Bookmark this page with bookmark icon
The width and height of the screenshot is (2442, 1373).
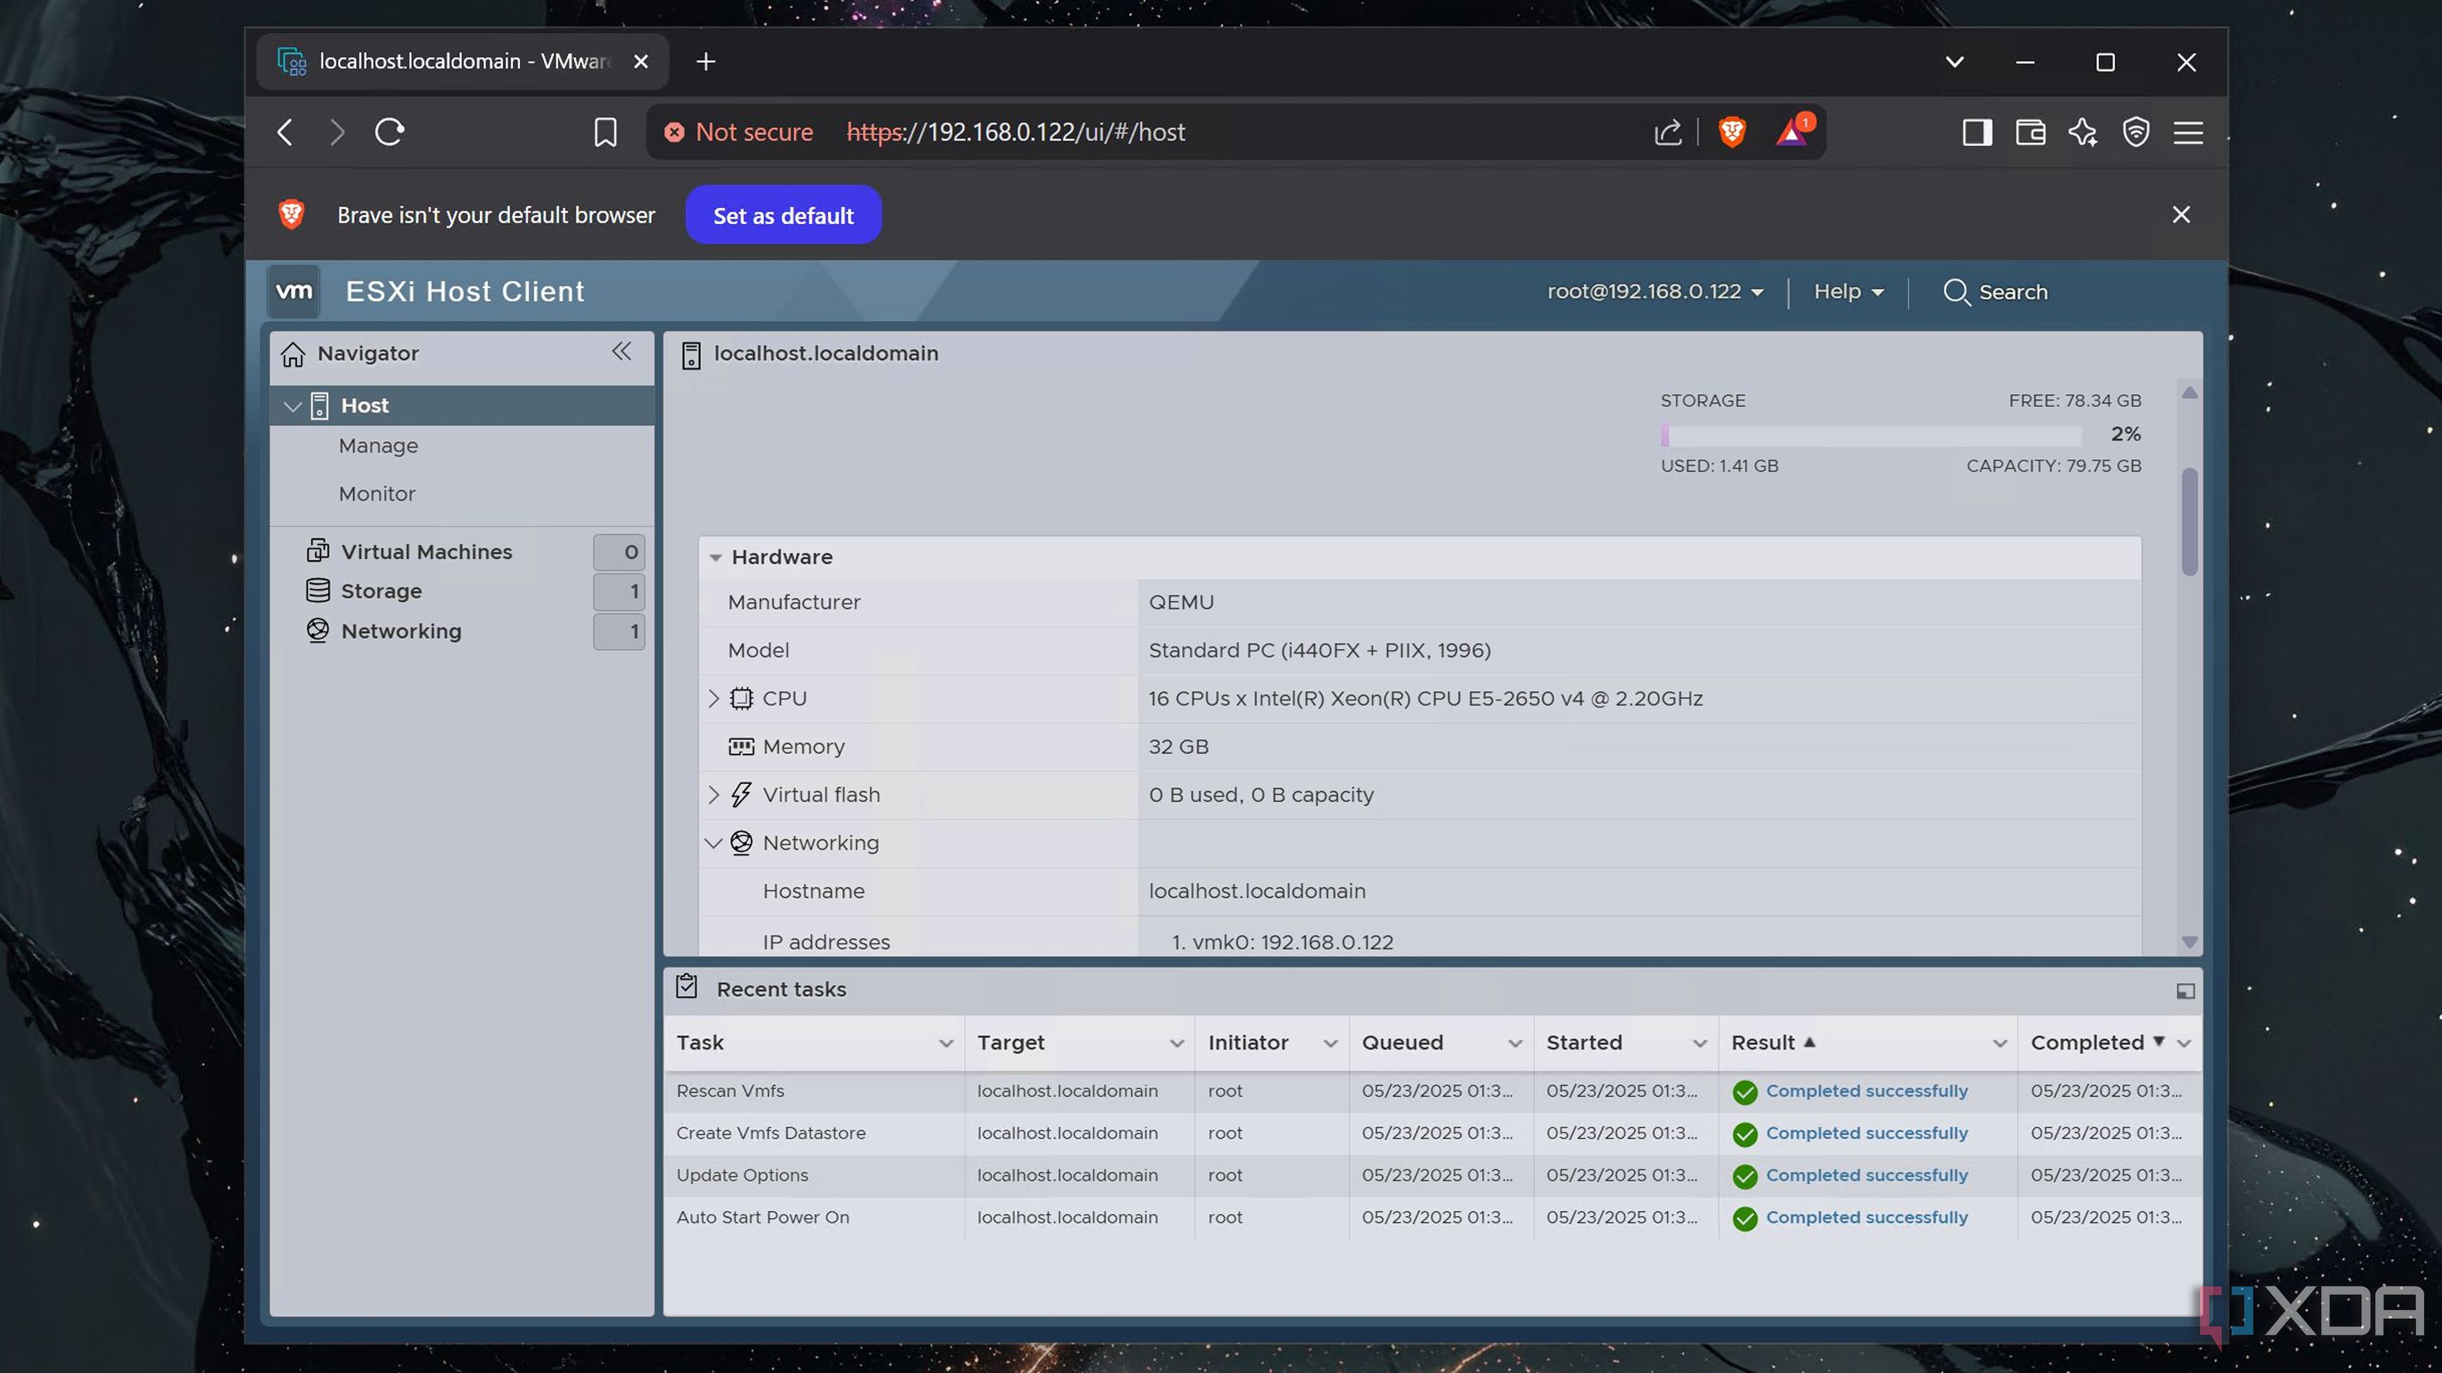[605, 132]
